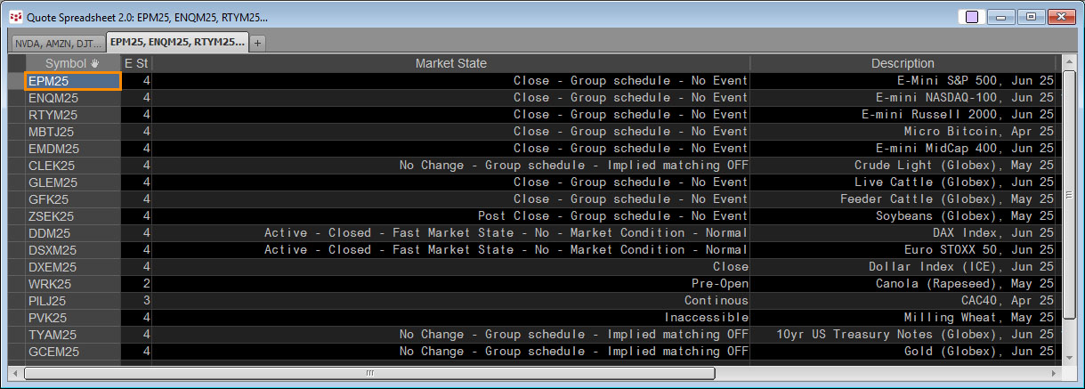This screenshot has height=389, width=1085.
Task: Click the Micro Bitcoin, Apr 25 description
Action: pyautogui.click(x=979, y=132)
